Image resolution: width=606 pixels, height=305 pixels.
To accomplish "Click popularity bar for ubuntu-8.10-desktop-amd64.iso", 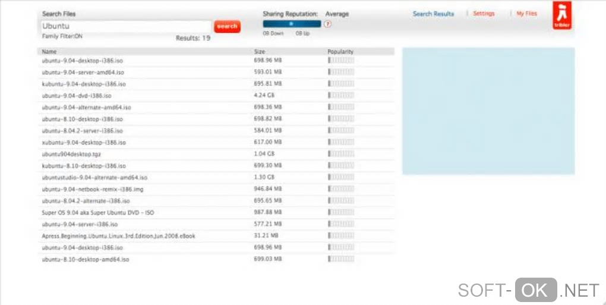I will 341,259.
